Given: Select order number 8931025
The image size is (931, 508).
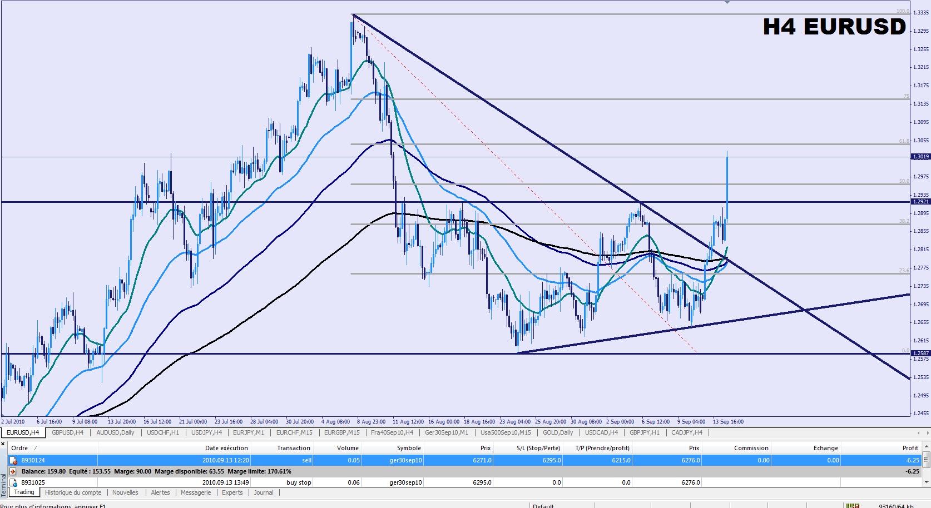Looking at the screenshot, I should 33,482.
